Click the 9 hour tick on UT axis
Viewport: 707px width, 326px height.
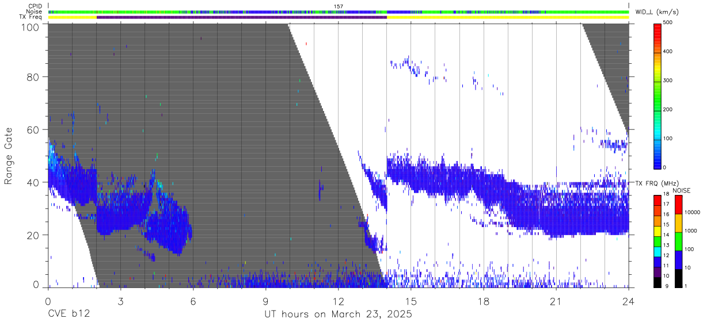tap(265, 301)
